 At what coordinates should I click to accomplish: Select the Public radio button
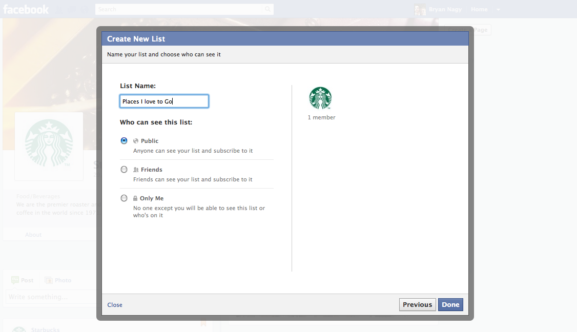click(124, 141)
